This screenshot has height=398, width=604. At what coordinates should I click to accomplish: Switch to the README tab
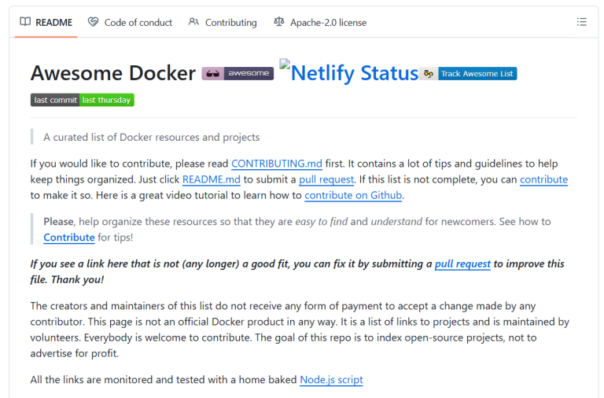46,22
